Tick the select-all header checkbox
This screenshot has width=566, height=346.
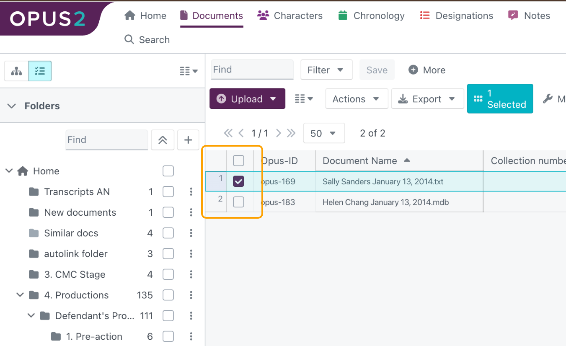(x=238, y=160)
